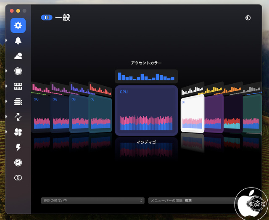Image resolution: width=269 pixels, height=220 pixels.
Task: Toggle light/dark appearance half-circle button
Action: (x=248, y=18)
